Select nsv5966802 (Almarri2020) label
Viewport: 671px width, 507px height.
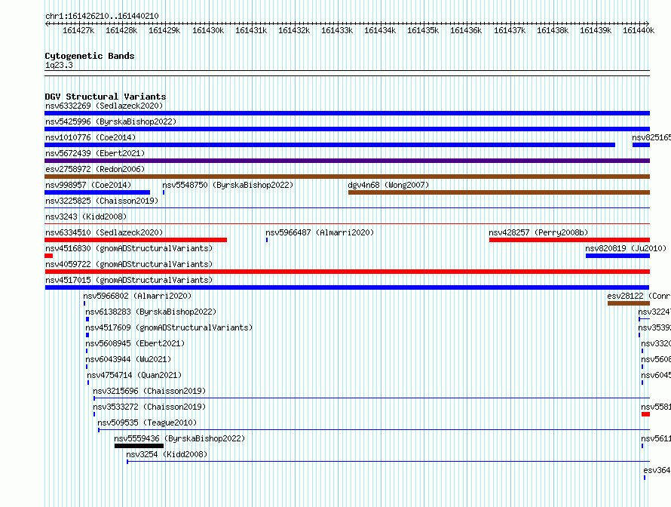pyautogui.click(x=137, y=296)
